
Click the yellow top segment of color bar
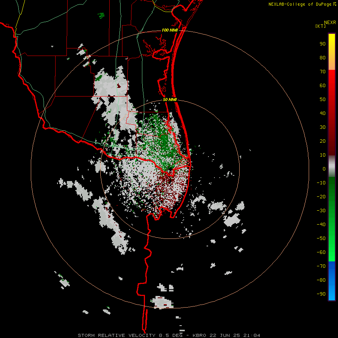[x=332, y=52]
